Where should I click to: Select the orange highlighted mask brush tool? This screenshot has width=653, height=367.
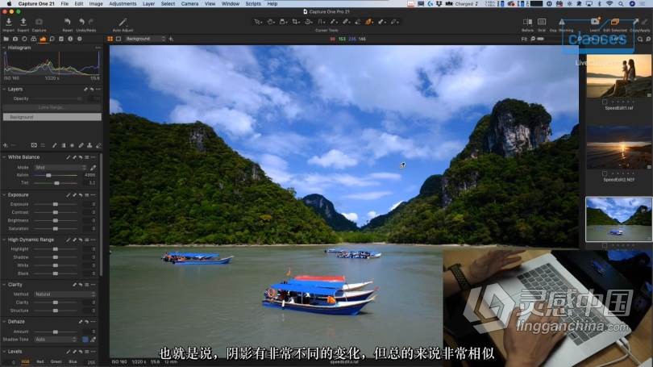pyautogui.click(x=369, y=22)
